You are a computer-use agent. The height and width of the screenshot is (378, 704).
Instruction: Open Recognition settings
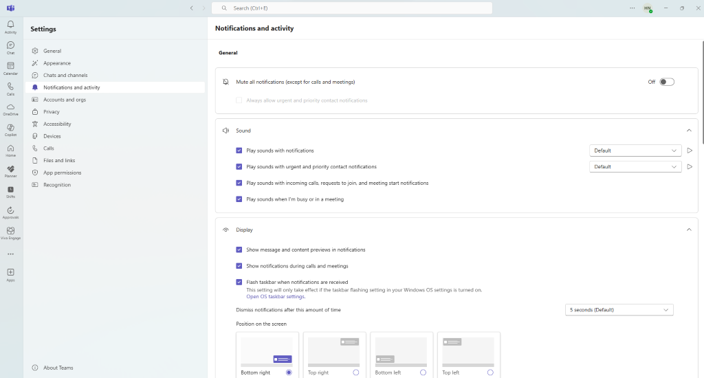coord(115,184)
